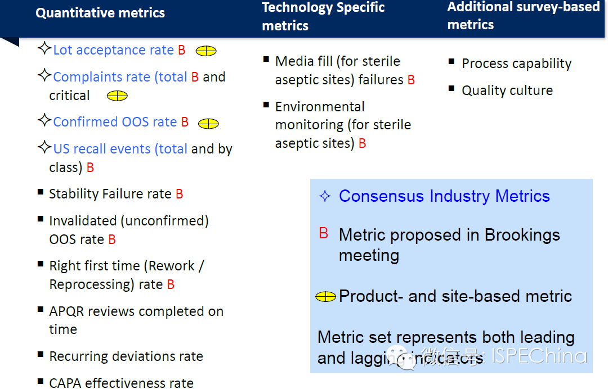Viewport: 608px width, 389px height.
Task: Click the yellow oval icon after 'critical'
Action: pos(117,96)
